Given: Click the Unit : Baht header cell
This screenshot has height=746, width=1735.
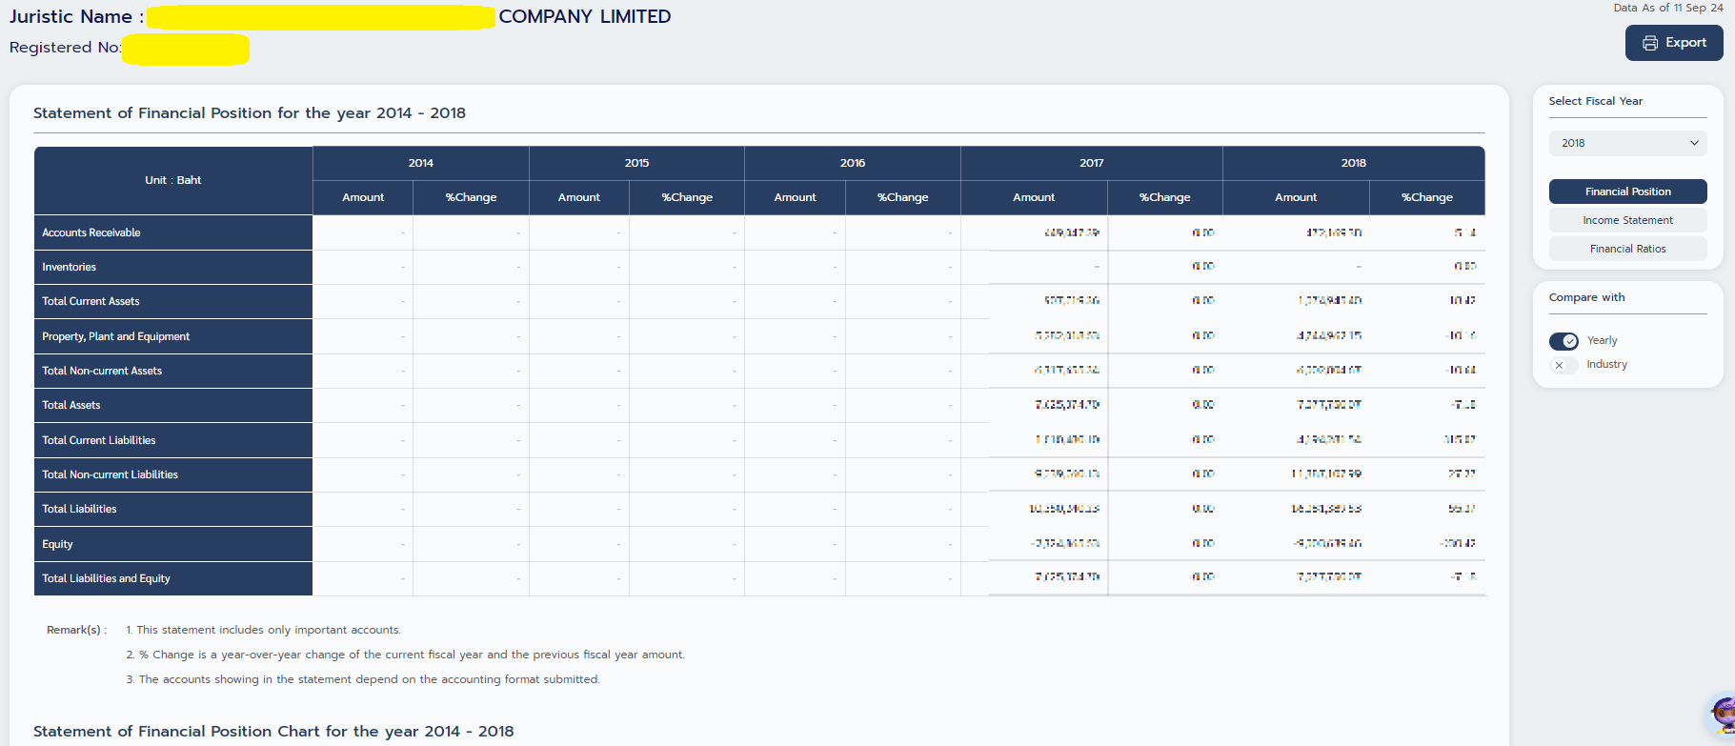Looking at the screenshot, I should click(x=173, y=180).
